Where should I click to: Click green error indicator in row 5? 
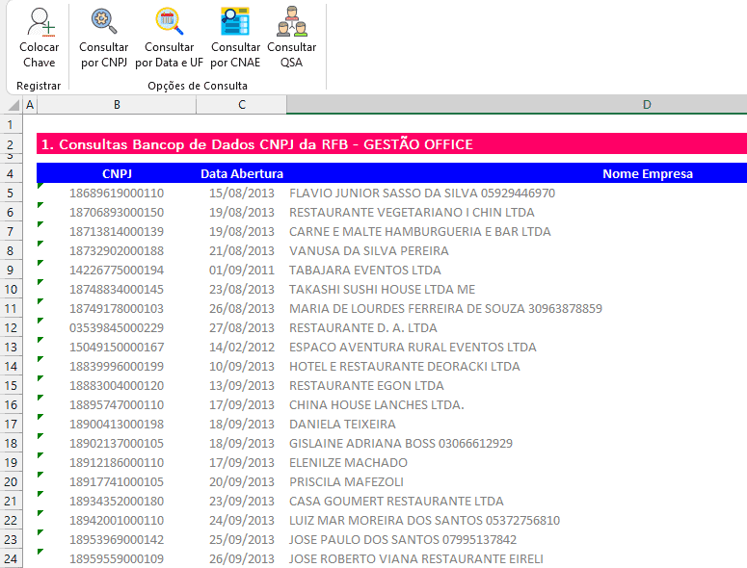(x=40, y=186)
